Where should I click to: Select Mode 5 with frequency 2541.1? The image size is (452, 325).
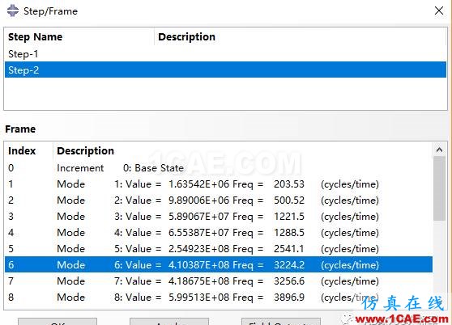click(x=219, y=248)
